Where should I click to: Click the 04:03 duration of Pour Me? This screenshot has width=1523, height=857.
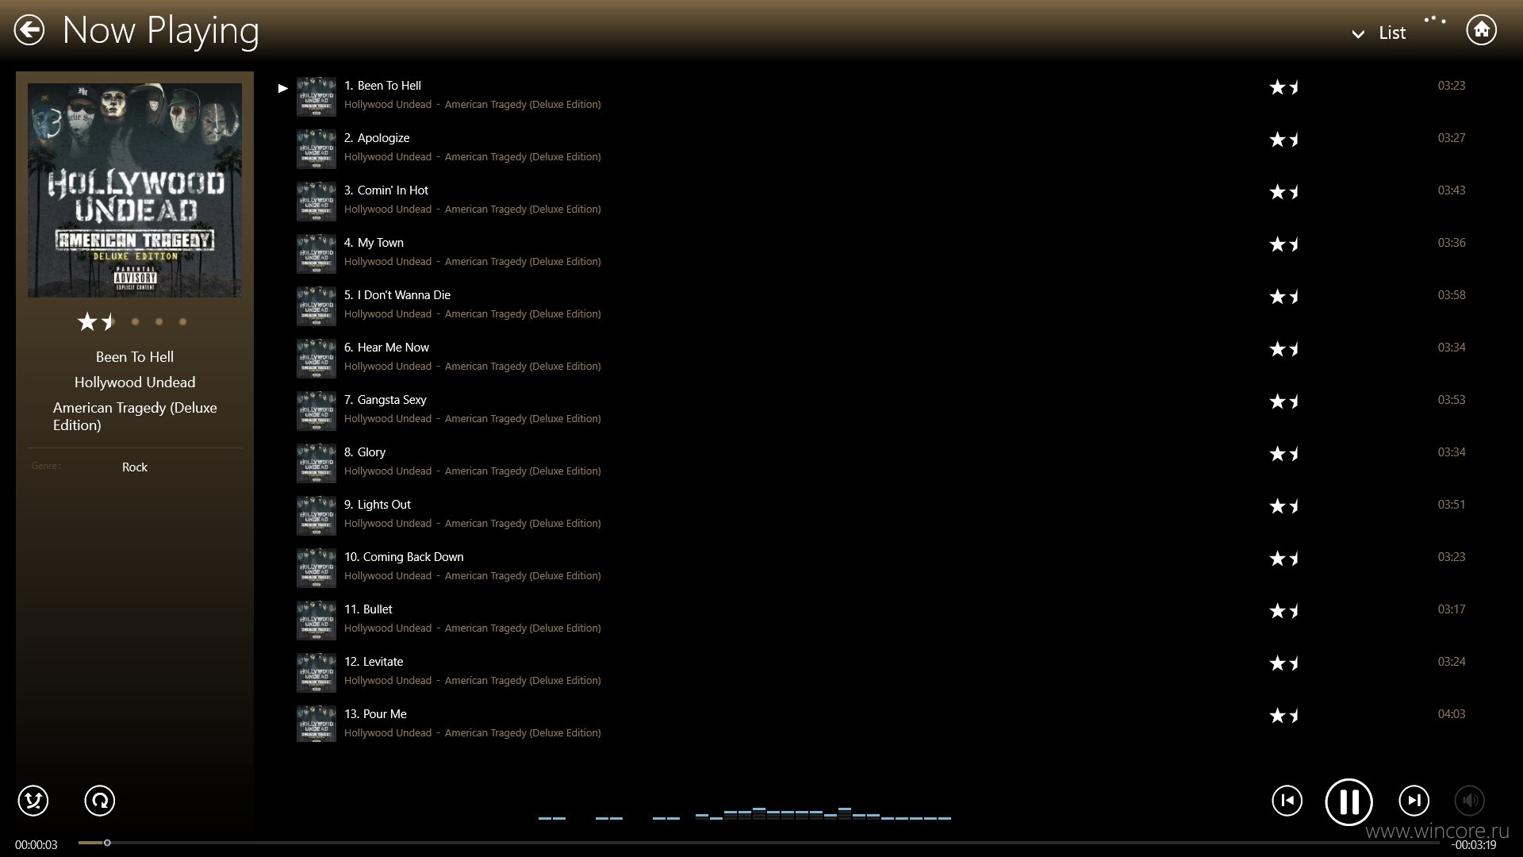[x=1452, y=714]
